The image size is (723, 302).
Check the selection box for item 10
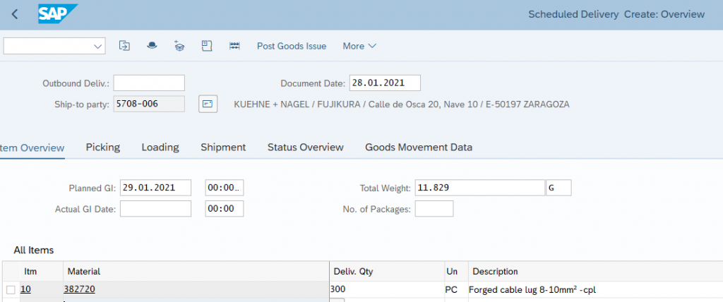[x=11, y=289]
